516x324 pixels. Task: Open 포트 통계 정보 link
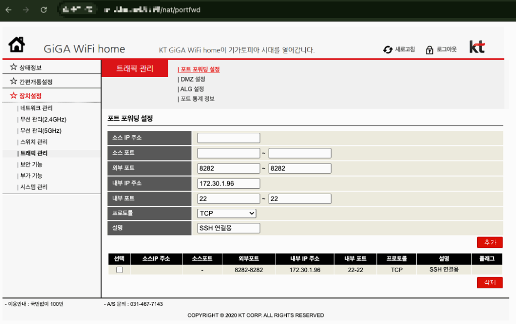click(197, 99)
